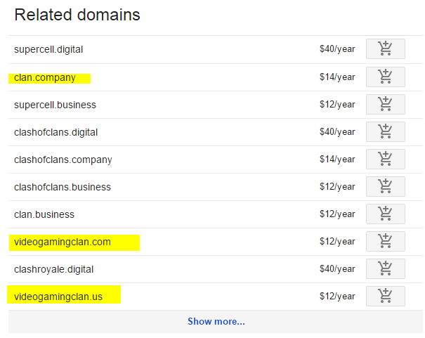Viewport: 425px width, 338px height.
Task: Click the clashroyale.digital domain name
Action: point(53,269)
